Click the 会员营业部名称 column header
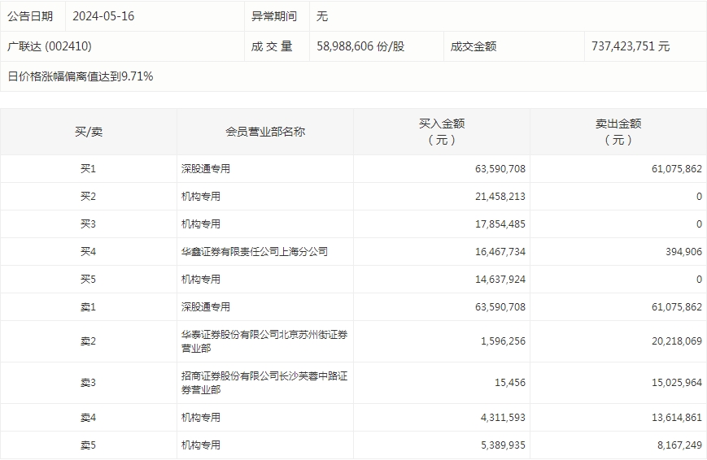 click(265, 132)
